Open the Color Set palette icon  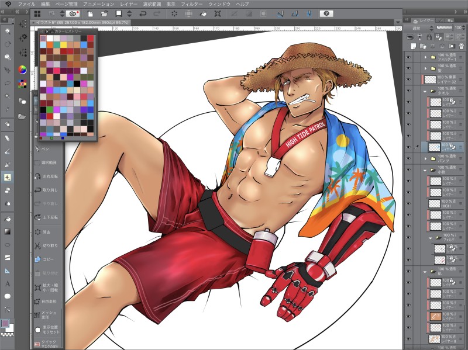pos(22,84)
